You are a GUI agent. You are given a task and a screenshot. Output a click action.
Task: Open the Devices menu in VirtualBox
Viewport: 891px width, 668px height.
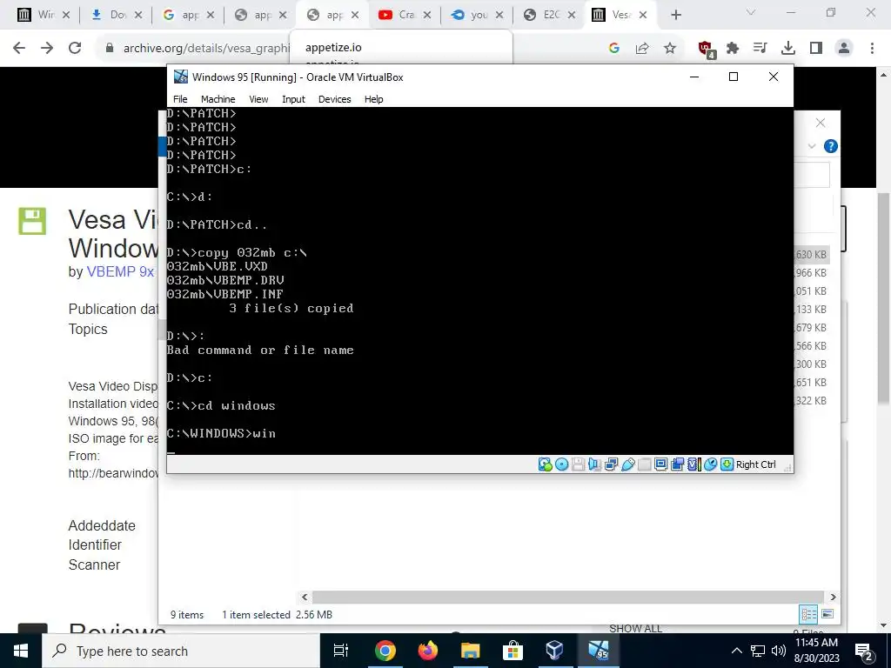coord(334,99)
